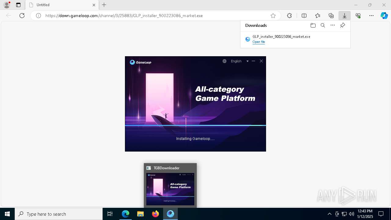Open the notification center
The width and height of the screenshot is (391, 220).
[381, 214]
